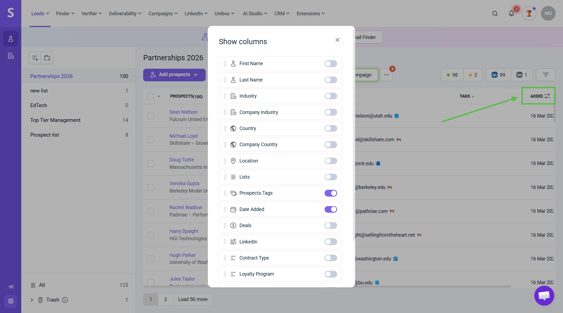Grab the Industry row drag handle
Screen dimensions: 563x313
pyautogui.click(x=225, y=96)
